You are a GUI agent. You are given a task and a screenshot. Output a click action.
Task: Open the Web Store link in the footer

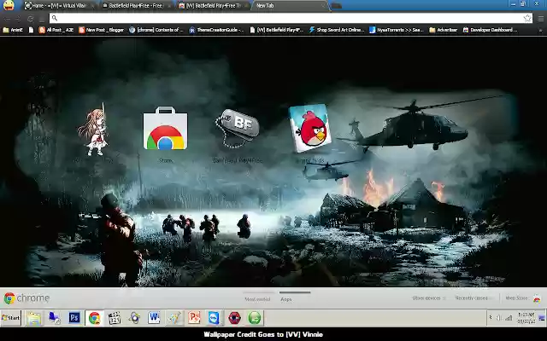point(522,298)
